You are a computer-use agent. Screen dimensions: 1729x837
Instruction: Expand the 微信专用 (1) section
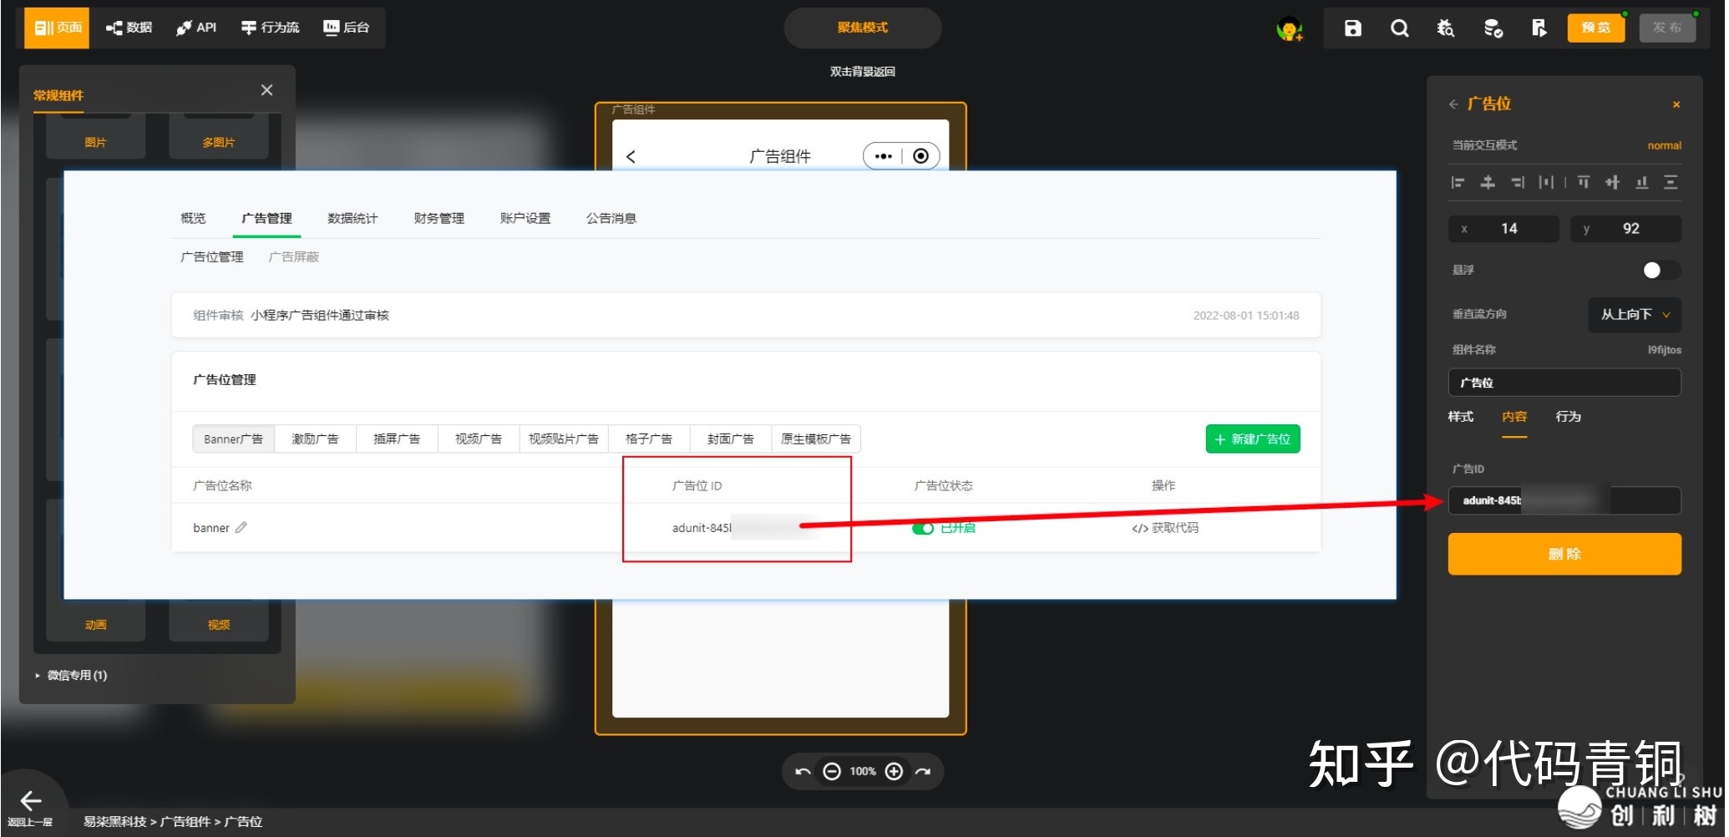[x=71, y=676]
